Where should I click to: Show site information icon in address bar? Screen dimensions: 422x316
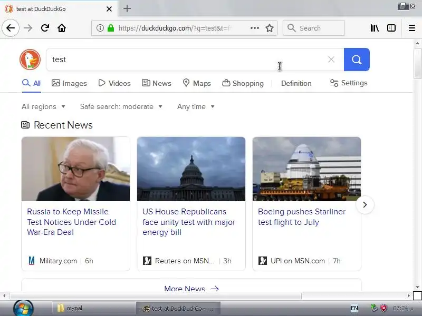click(100, 28)
